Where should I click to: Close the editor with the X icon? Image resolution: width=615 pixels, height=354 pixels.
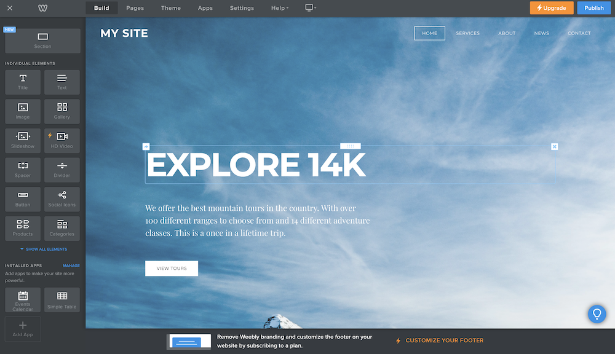(10, 8)
